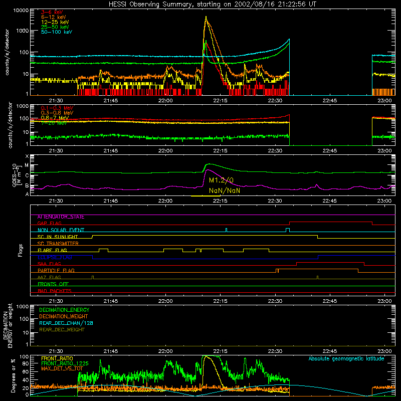Viewport: 401px width, 401px height.
Task: Click the green 7-20 MeV legend label
Action: [x=54, y=123]
